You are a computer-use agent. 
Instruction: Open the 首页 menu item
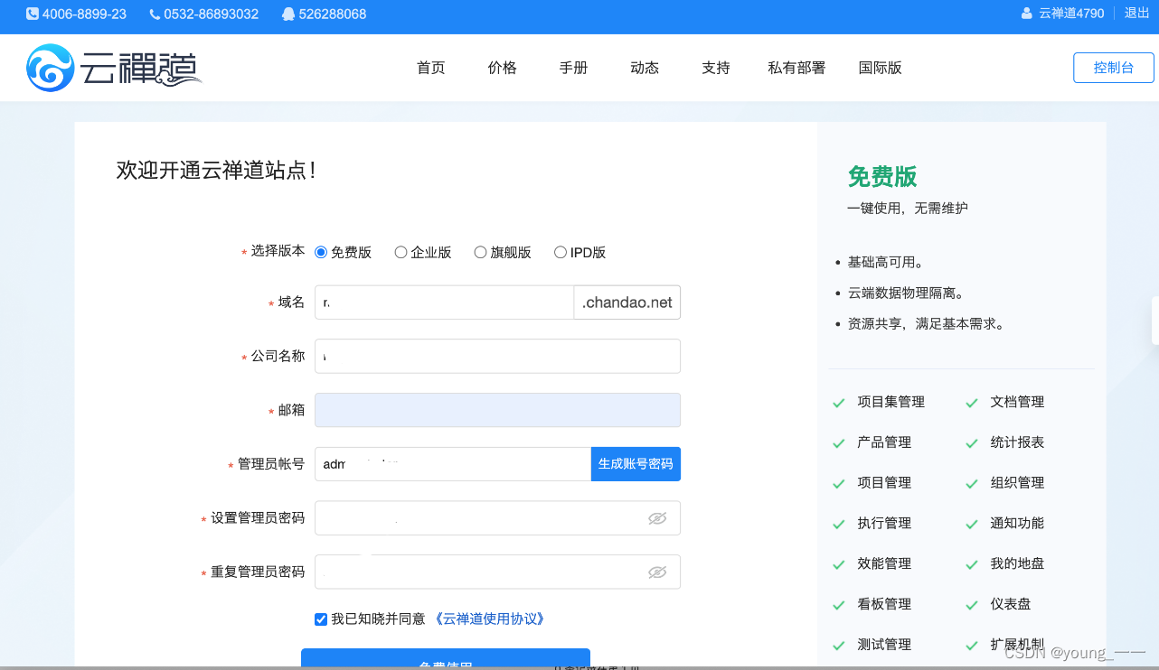tap(431, 68)
